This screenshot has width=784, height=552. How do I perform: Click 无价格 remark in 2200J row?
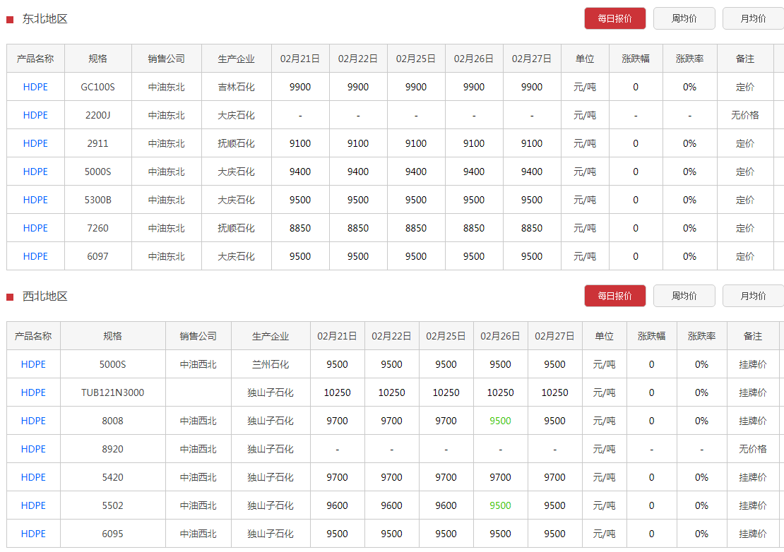745,115
